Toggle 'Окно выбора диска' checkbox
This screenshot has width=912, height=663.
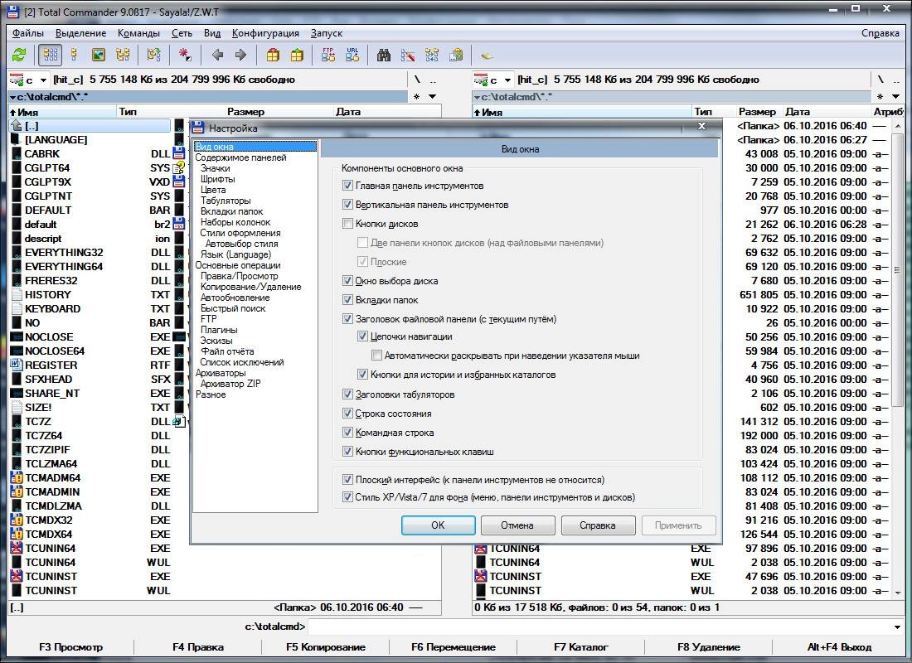347,281
